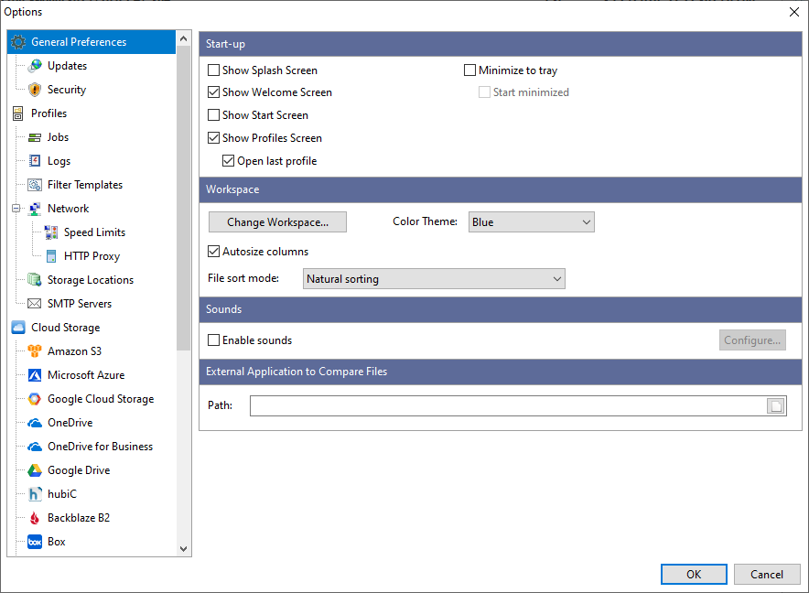809x593 pixels.
Task: Click the Speed Limits icon
Action: point(51,232)
